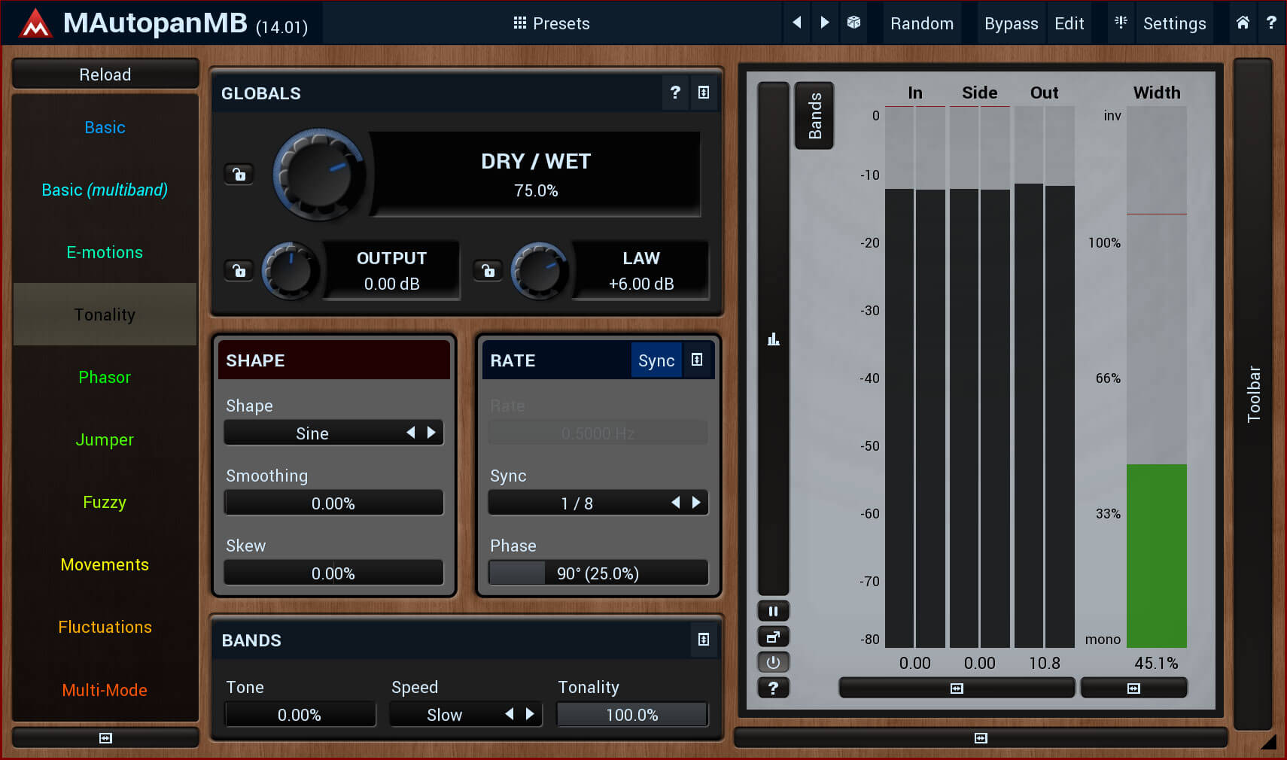Open the Shape editor header
The height and width of the screenshot is (760, 1287).
click(333, 360)
